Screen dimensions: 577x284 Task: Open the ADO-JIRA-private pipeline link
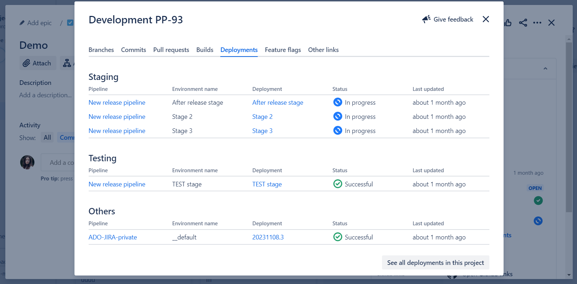coord(112,237)
